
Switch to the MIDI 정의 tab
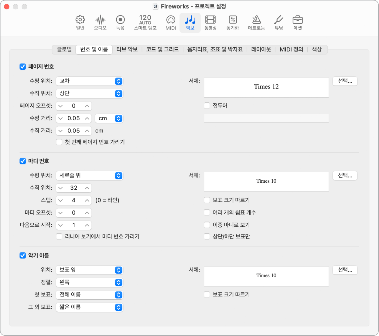tap(292, 49)
